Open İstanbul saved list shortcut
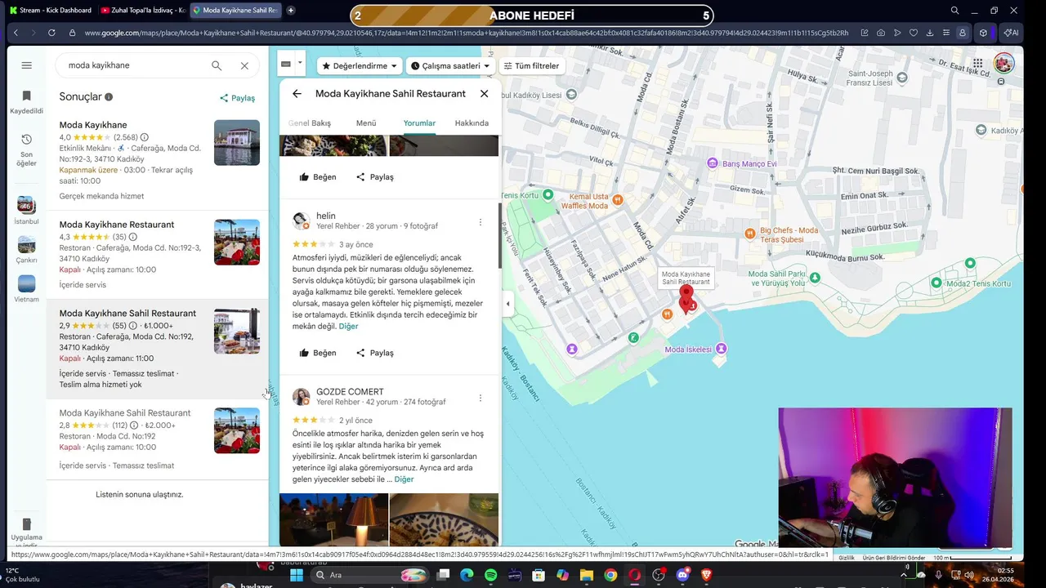 (x=27, y=210)
